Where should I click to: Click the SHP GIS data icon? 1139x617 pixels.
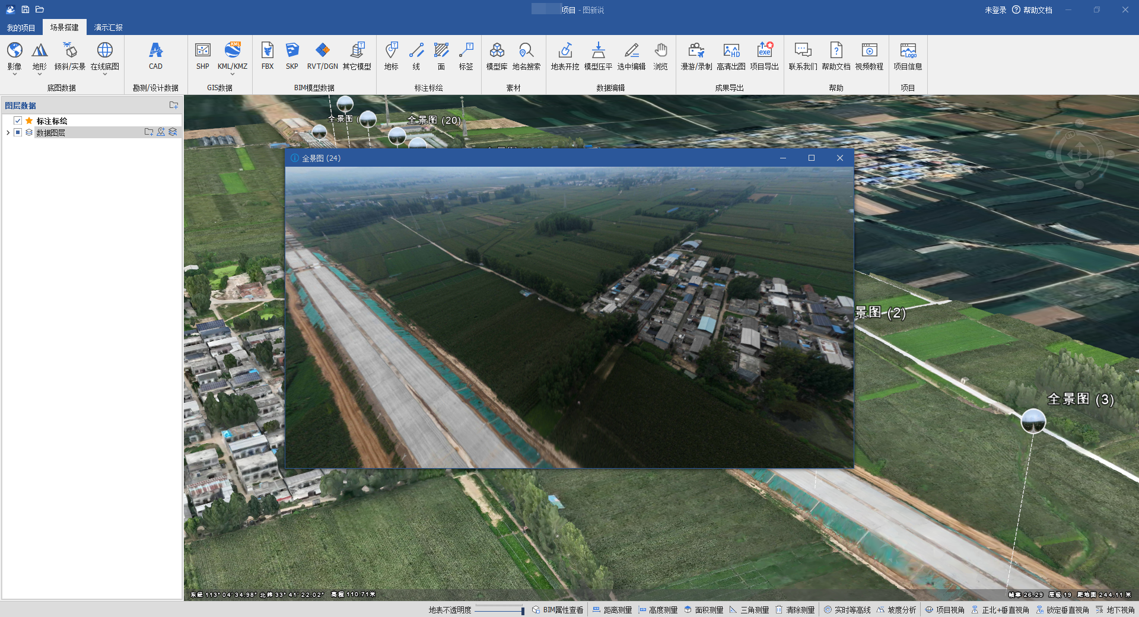click(x=203, y=56)
